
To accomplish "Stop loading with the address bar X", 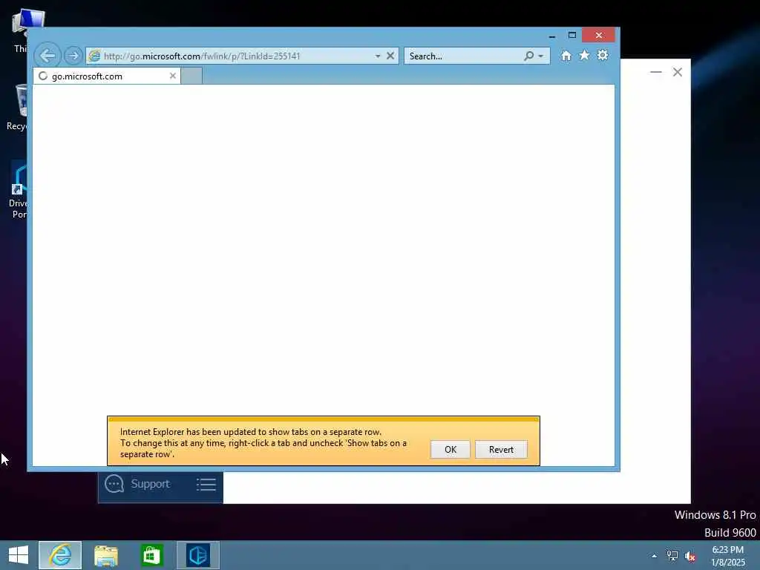I will pyautogui.click(x=390, y=56).
